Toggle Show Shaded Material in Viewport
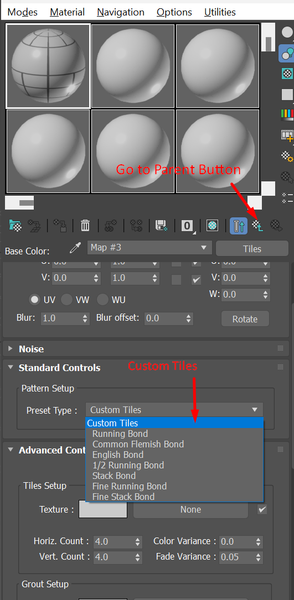The image size is (294, 600). click(212, 226)
